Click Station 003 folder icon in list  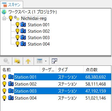pyautogui.click(x=11, y=91)
